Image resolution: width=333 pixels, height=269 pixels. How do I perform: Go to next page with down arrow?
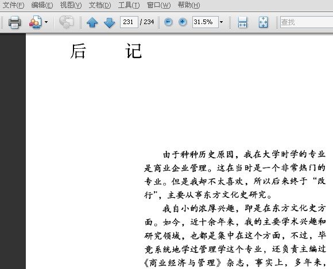click(109, 22)
